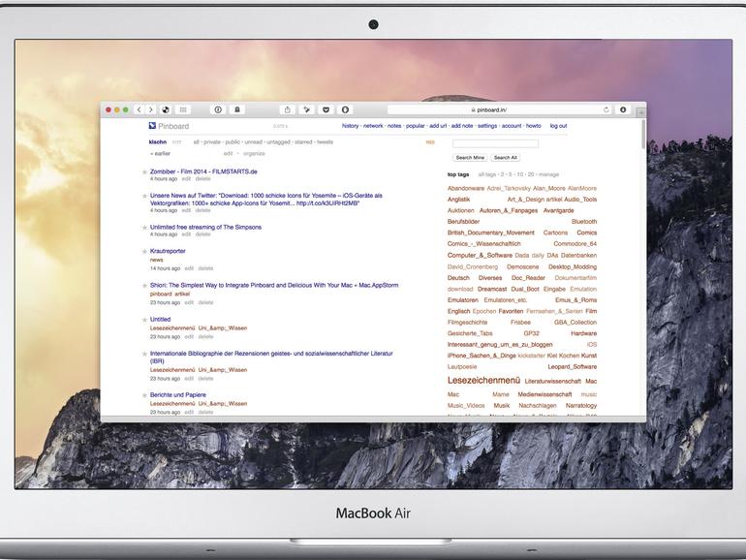Filter bookmarks by 'untagged'

coord(278,141)
